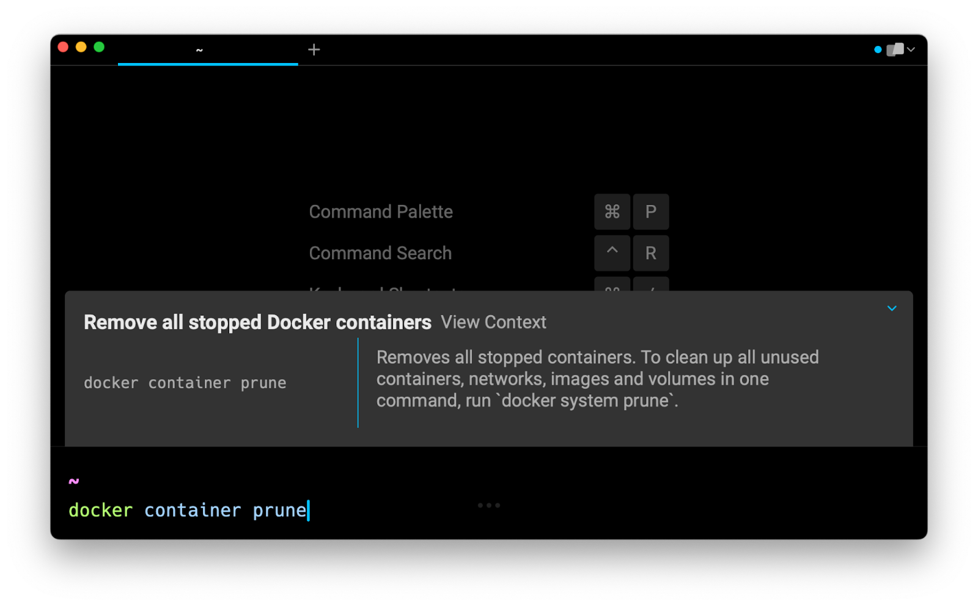Click the docker container prune suggested command
The width and height of the screenshot is (978, 606).
[185, 382]
